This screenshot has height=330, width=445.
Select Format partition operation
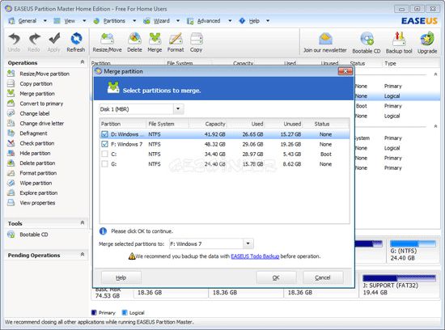click(x=38, y=173)
